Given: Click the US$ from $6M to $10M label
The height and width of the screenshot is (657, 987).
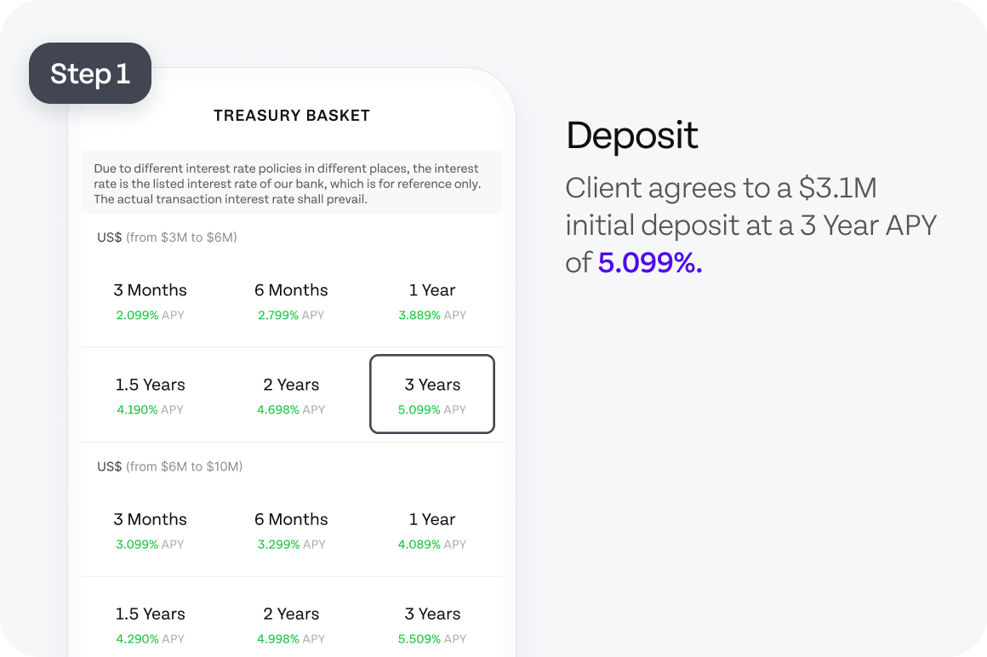Looking at the screenshot, I should (x=169, y=466).
